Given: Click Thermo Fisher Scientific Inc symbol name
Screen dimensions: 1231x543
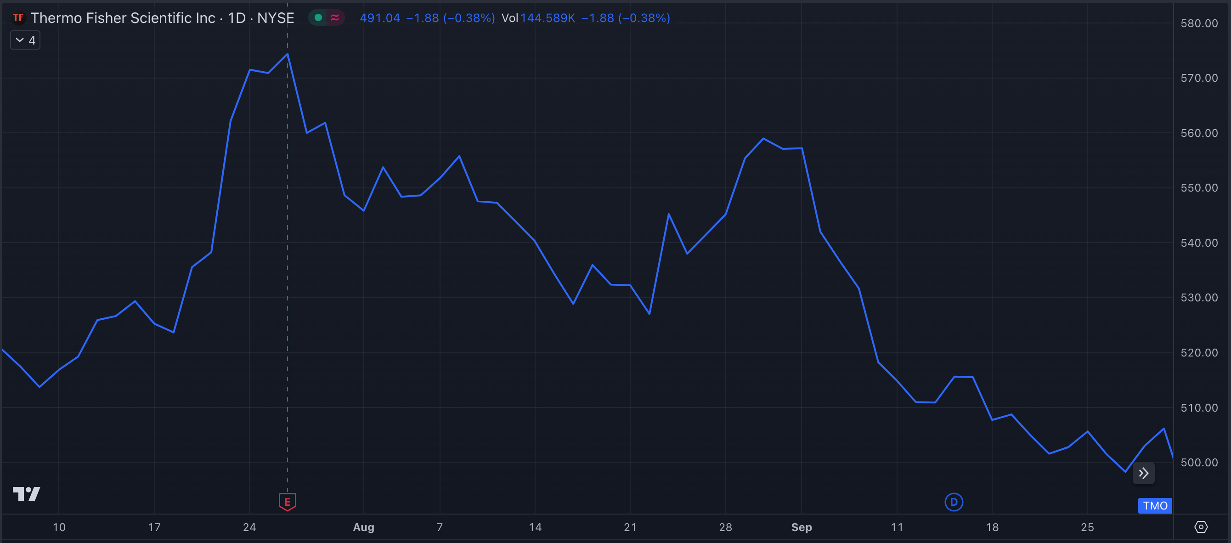Looking at the screenshot, I should point(122,17).
